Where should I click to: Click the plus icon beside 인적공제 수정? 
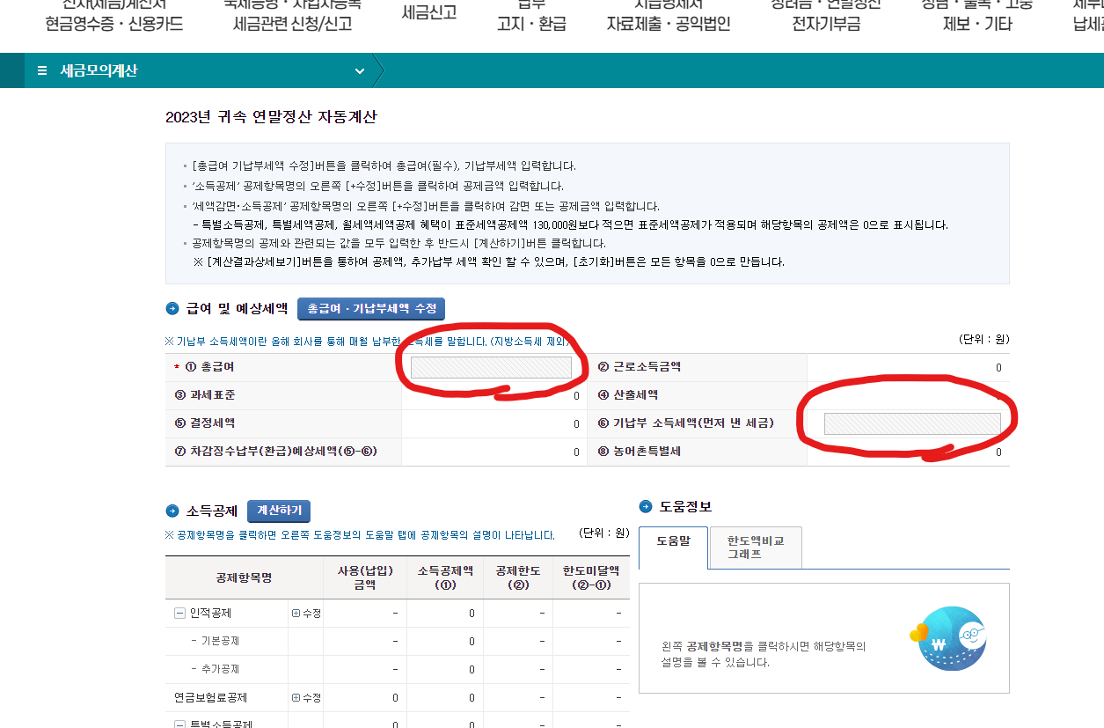[296, 612]
